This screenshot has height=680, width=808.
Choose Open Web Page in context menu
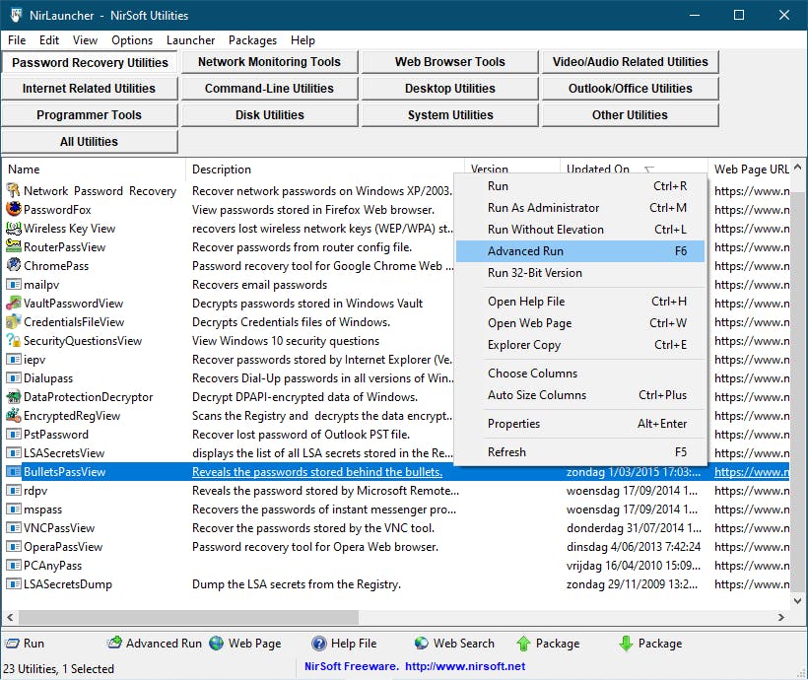[580, 323]
